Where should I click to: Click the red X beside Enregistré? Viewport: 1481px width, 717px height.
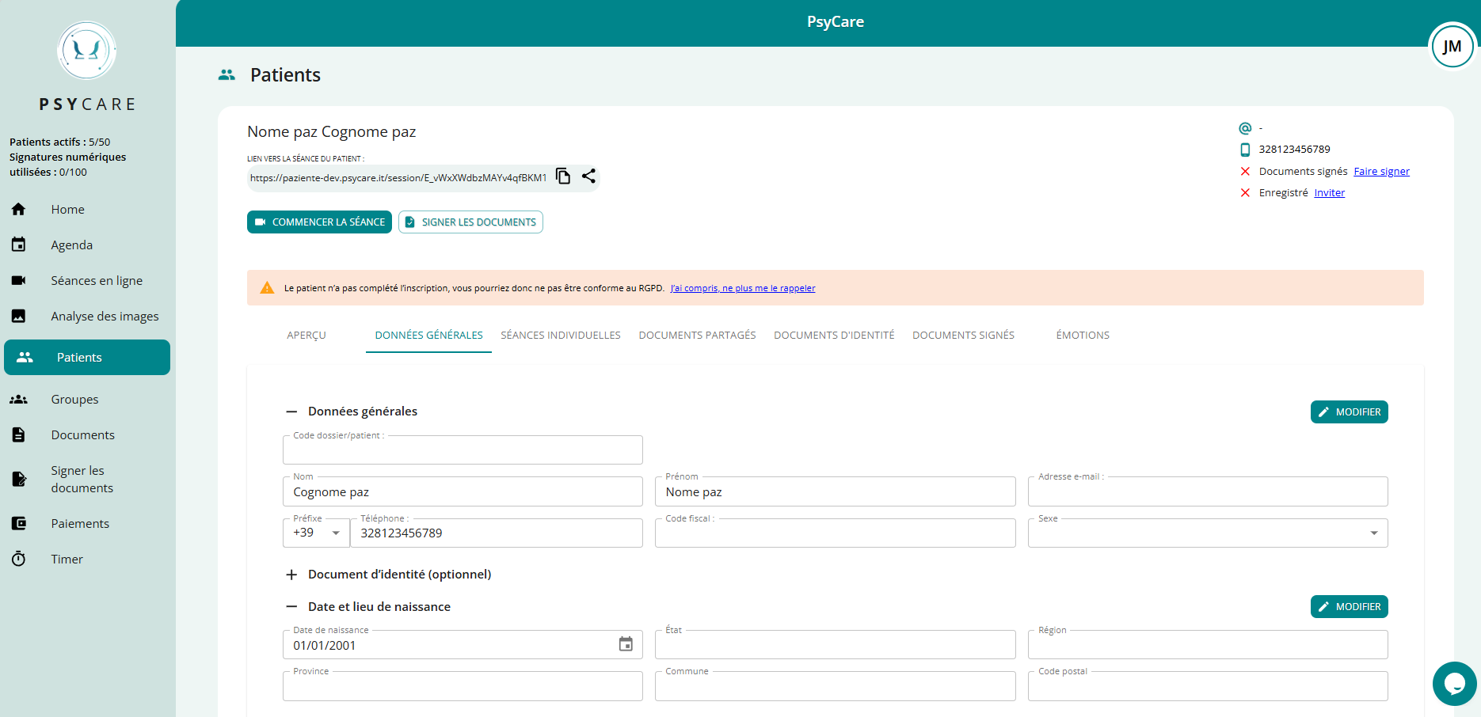1245,193
